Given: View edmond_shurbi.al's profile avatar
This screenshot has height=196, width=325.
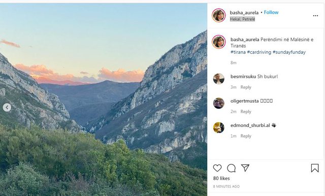Looking at the screenshot, I should [219, 127].
